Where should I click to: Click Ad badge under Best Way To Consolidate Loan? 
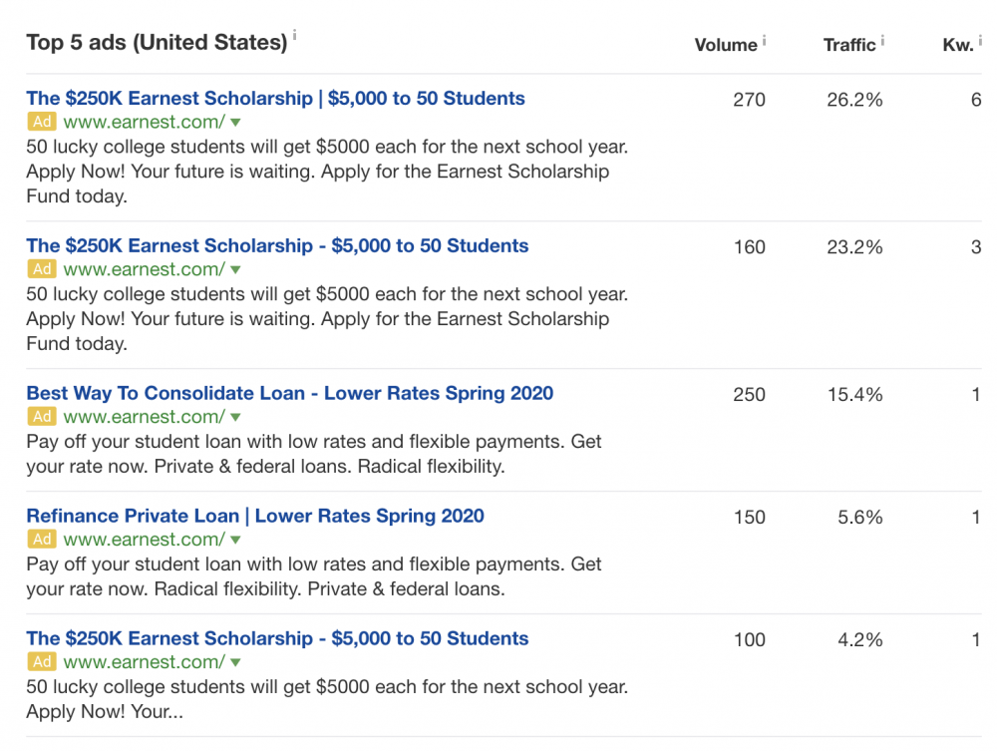41,417
